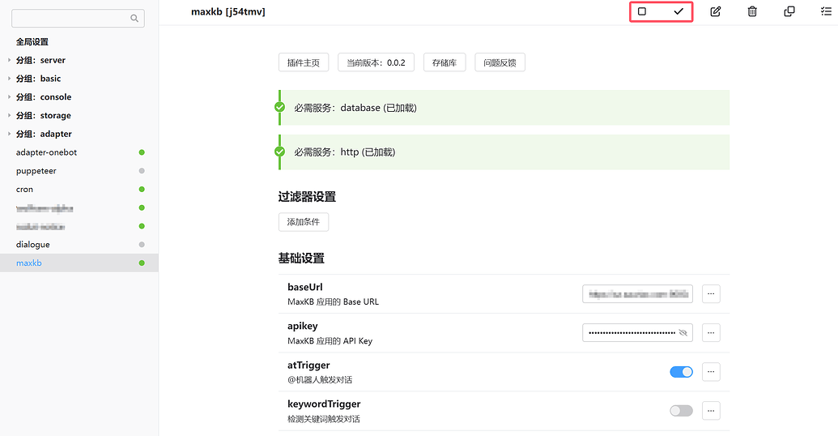Click the green status dot next to adapter-onebot
Viewport: 838px width, 436px height.
pyautogui.click(x=142, y=152)
